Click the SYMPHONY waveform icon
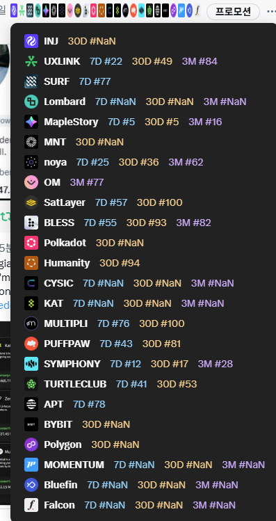 pos(31,364)
